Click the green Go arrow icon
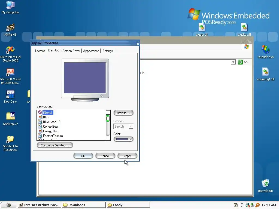Image resolution: width=279 pixels, height=209 pixels. pyautogui.click(x=240, y=62)
